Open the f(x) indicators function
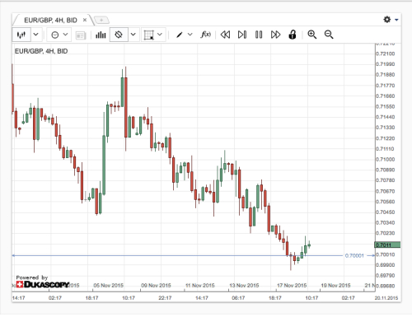 [x=206, y=35]
